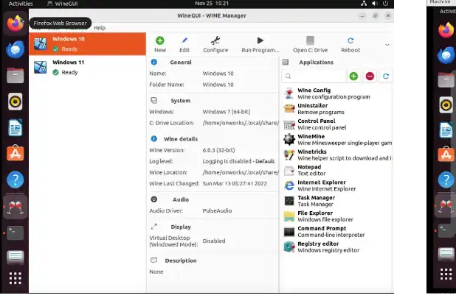Image resolution: width=456 pixels, height=298 pixels.
Task: Click the WineGUI app menu in top bar
Action: (63, 4)
